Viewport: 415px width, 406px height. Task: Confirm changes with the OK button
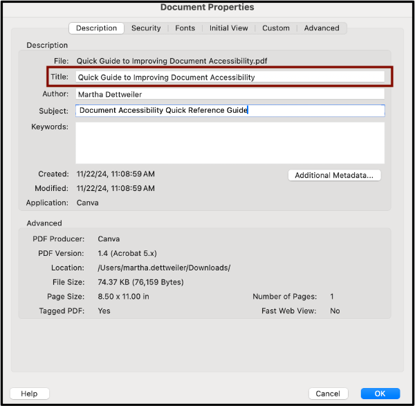(380, 394)
